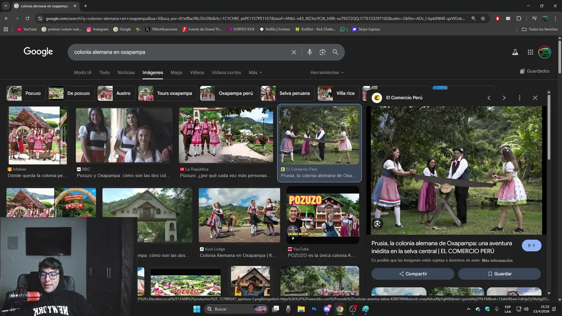
Task: Open El Comercio Perú source title
Action: click(x=404, y=98)
